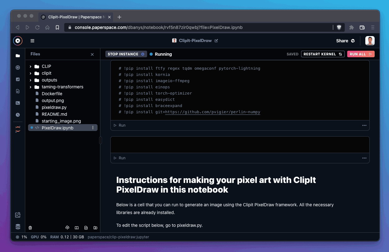Click the Running status text
Viewport: 389px width, 252px height.
(x=163, y=54)
